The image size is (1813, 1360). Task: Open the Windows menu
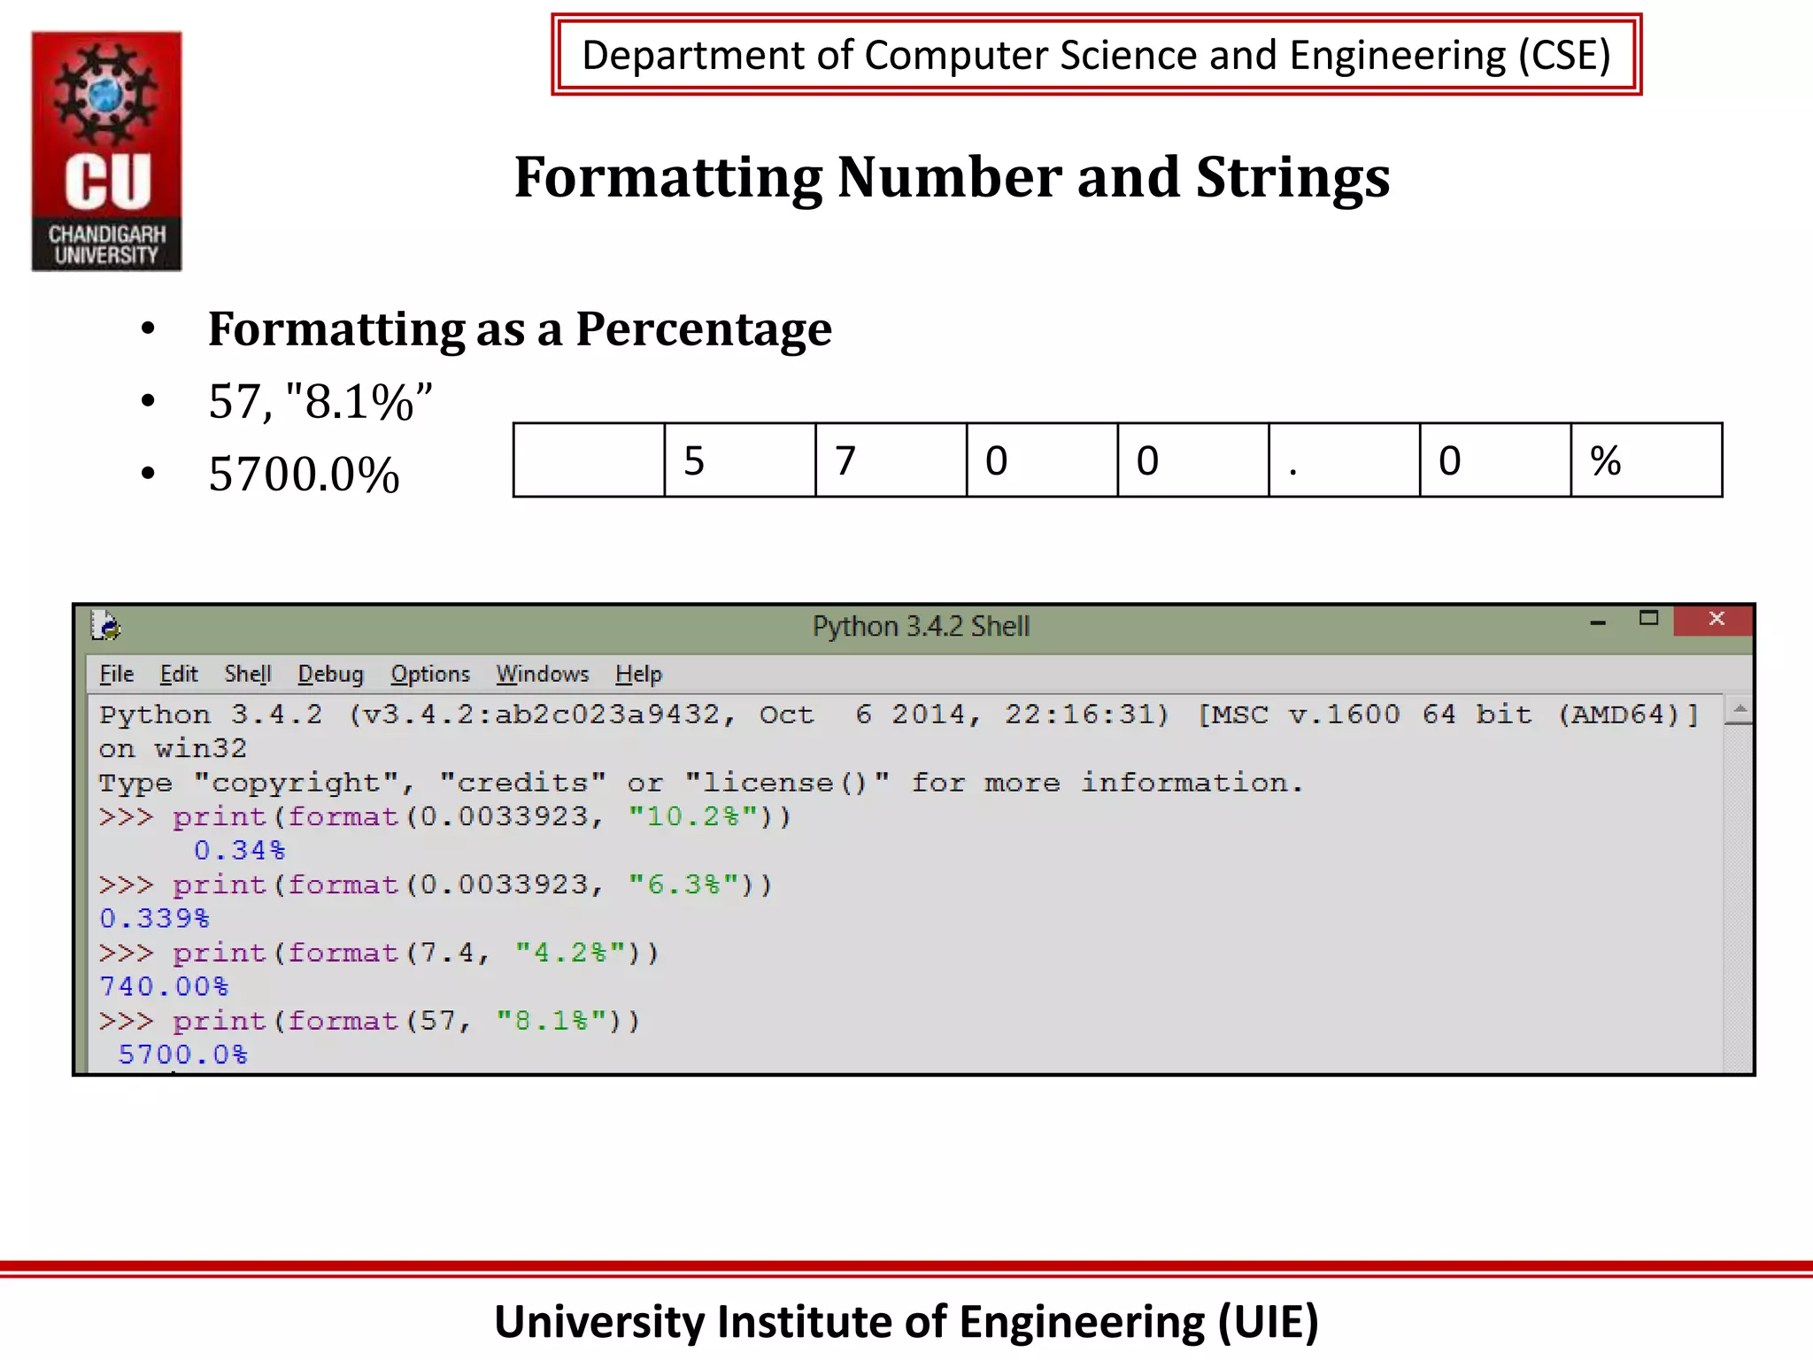(x=542, y=674)
